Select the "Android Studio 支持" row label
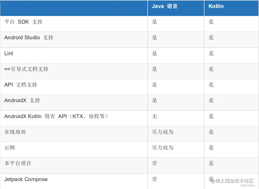The height and width of the screenshot is (189, 259). pyautogui.click(x=29, y=37)
